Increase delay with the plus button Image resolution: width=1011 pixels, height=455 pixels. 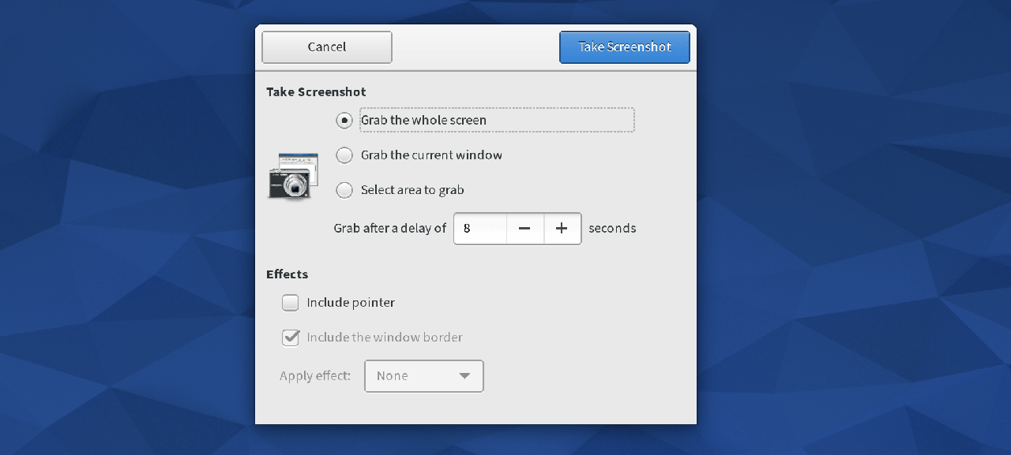(562, 229)
